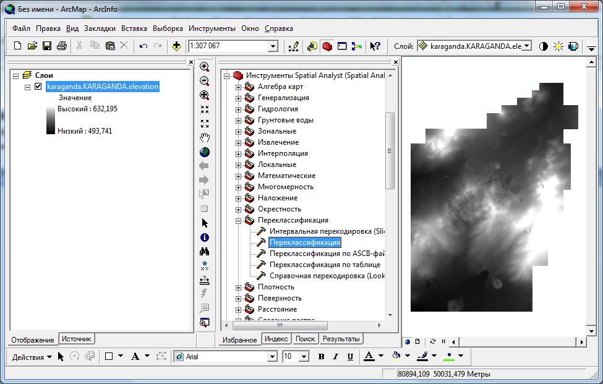Screen dimensions: 603x384
Task: Save the map with floppy disk icon
Action: (x=47, y=46)
